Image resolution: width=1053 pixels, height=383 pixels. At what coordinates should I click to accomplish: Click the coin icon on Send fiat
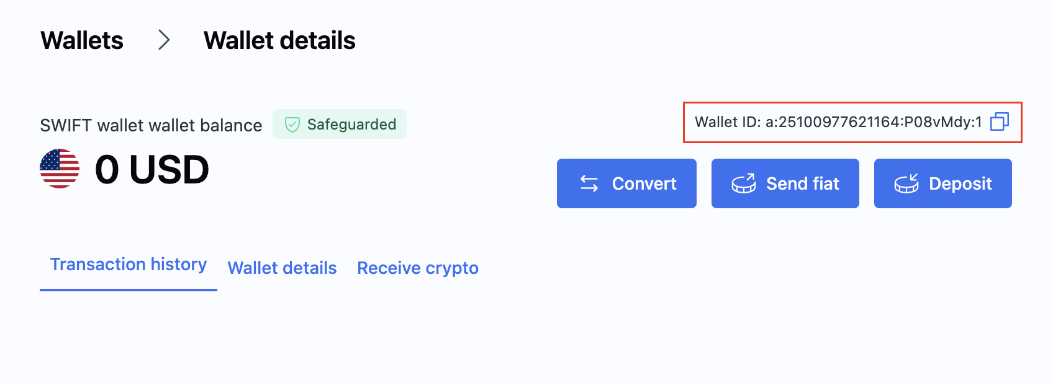pos(743,183)
